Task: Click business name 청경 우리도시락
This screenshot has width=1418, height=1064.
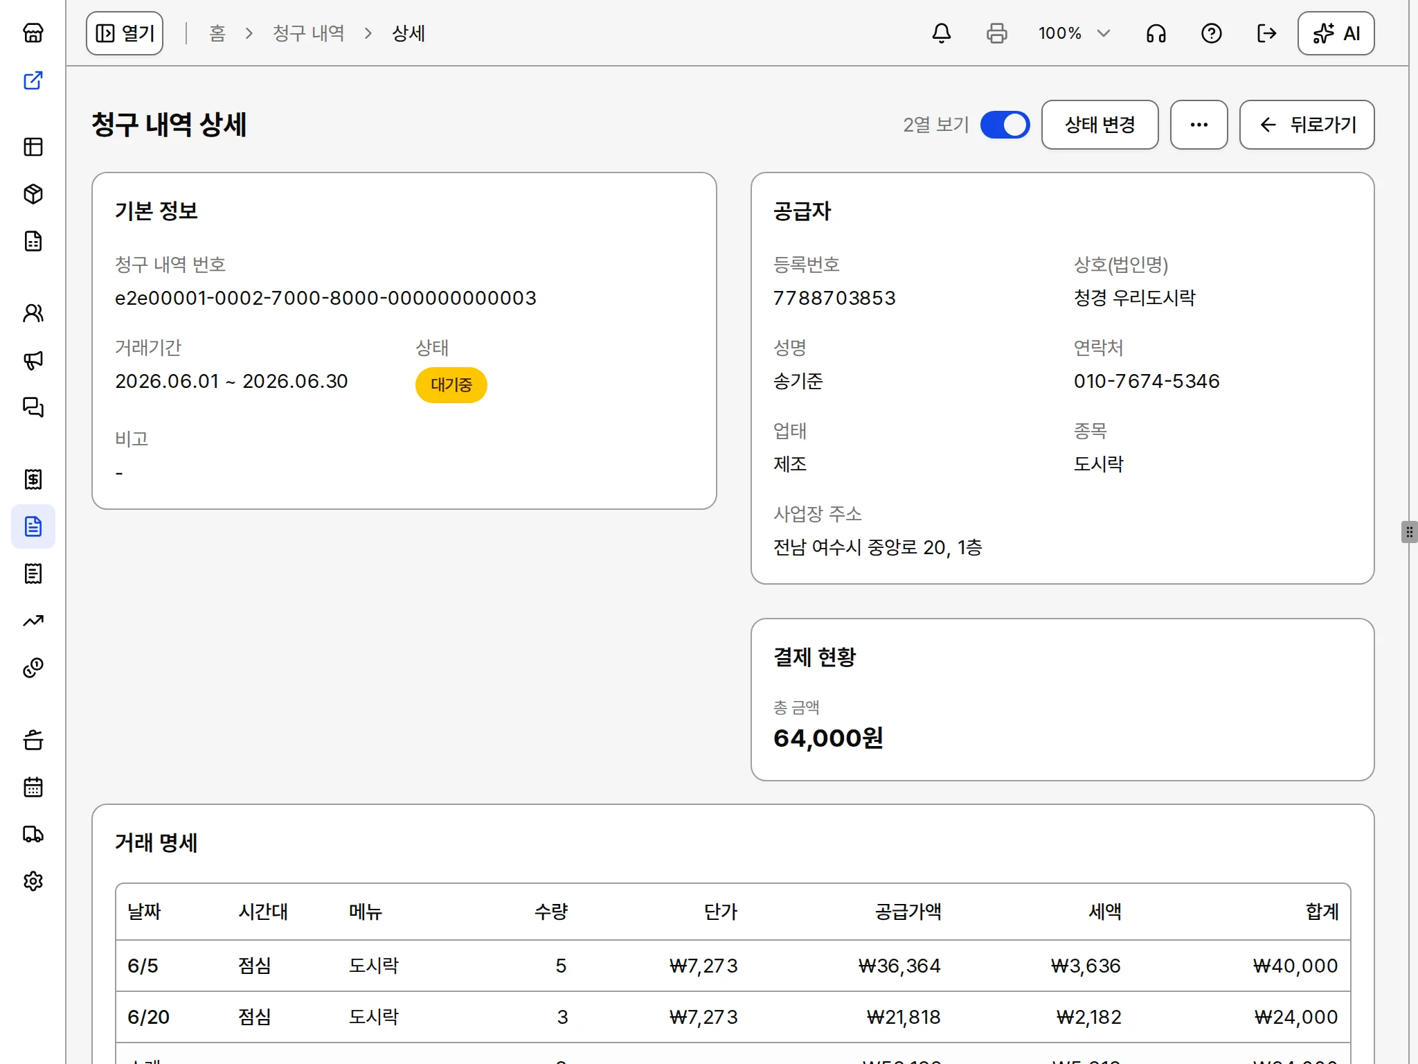Action: pyautogui.click(x=1135, y=298)
